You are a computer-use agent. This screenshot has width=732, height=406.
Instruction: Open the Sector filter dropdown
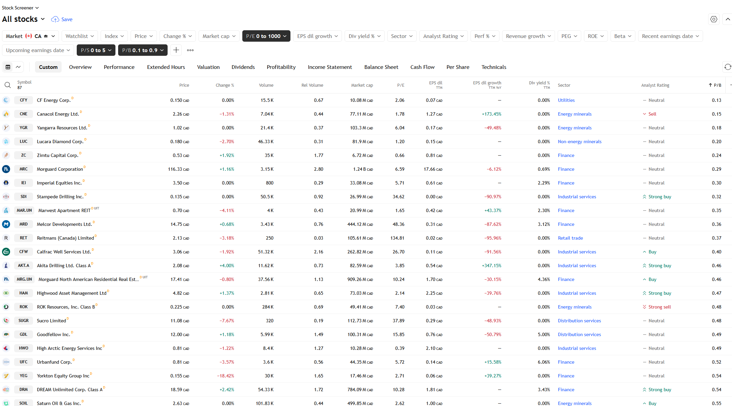[402, 36]
